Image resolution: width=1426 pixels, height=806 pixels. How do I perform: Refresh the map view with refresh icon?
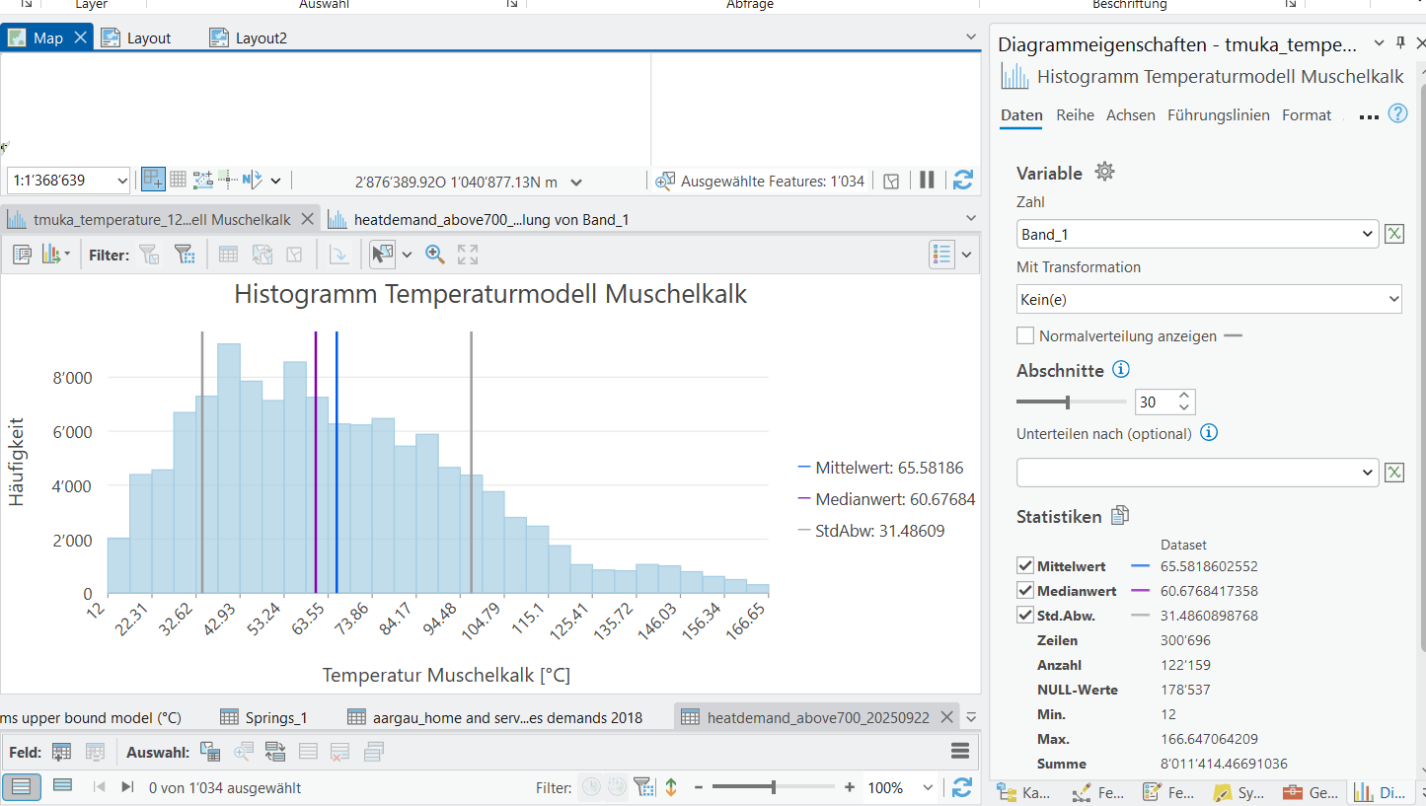pos(962,180)
